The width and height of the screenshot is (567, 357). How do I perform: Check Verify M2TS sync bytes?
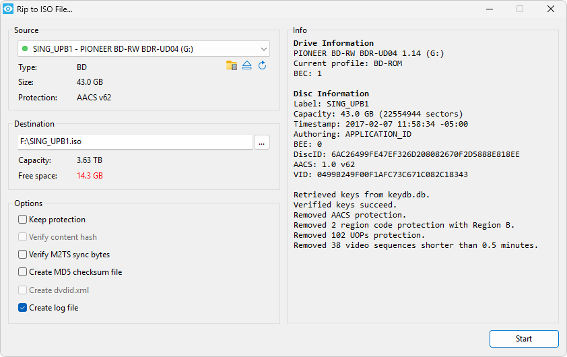pos(23,255)
